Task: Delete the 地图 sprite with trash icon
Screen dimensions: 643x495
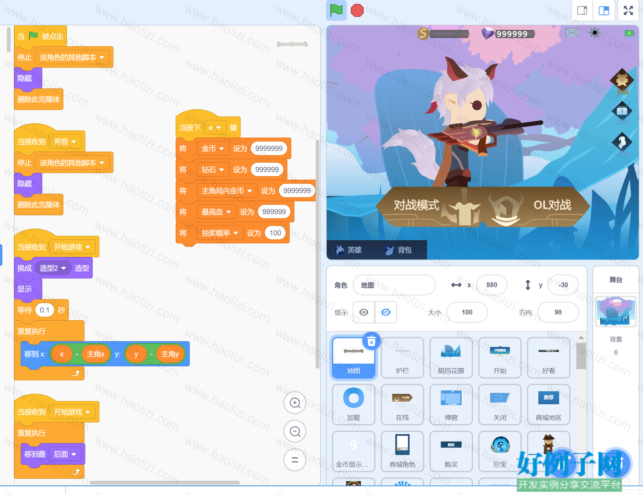Action: pos(372,341)
